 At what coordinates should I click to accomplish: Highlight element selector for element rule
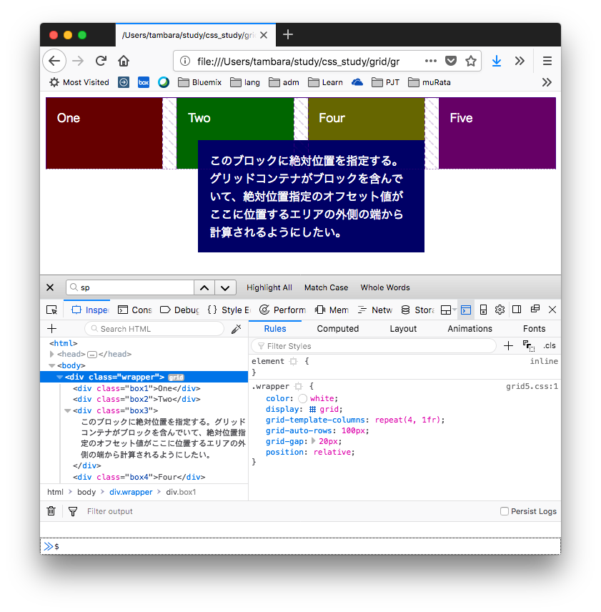pyautogui.click(x=293, y=362)
